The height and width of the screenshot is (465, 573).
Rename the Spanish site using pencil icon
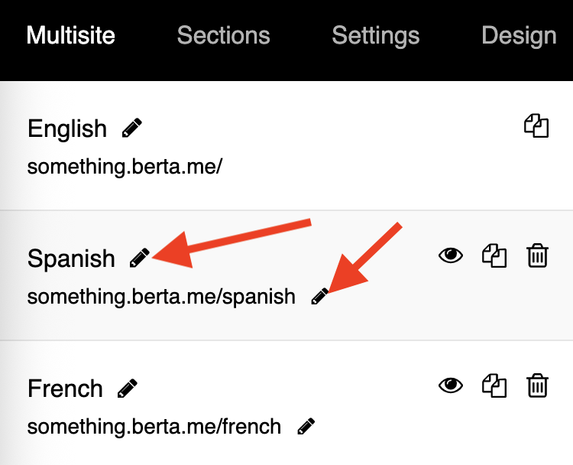(140, 258)
